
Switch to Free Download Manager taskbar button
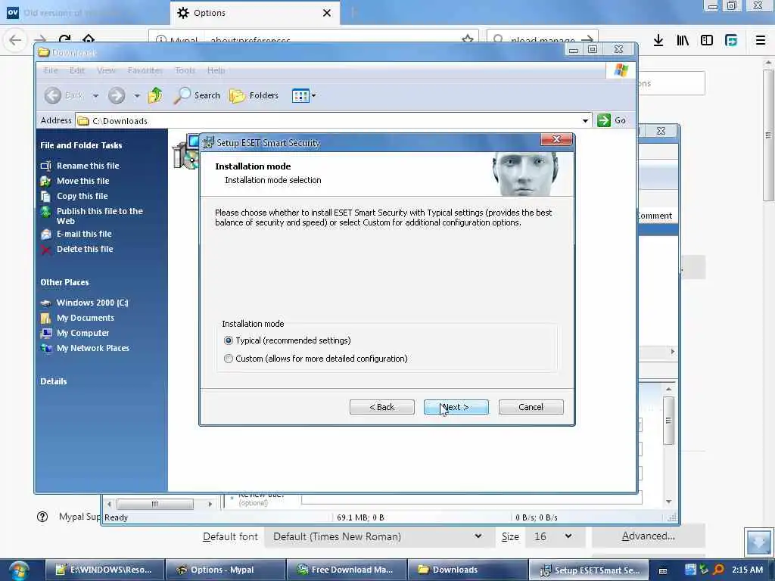[347, 570]
